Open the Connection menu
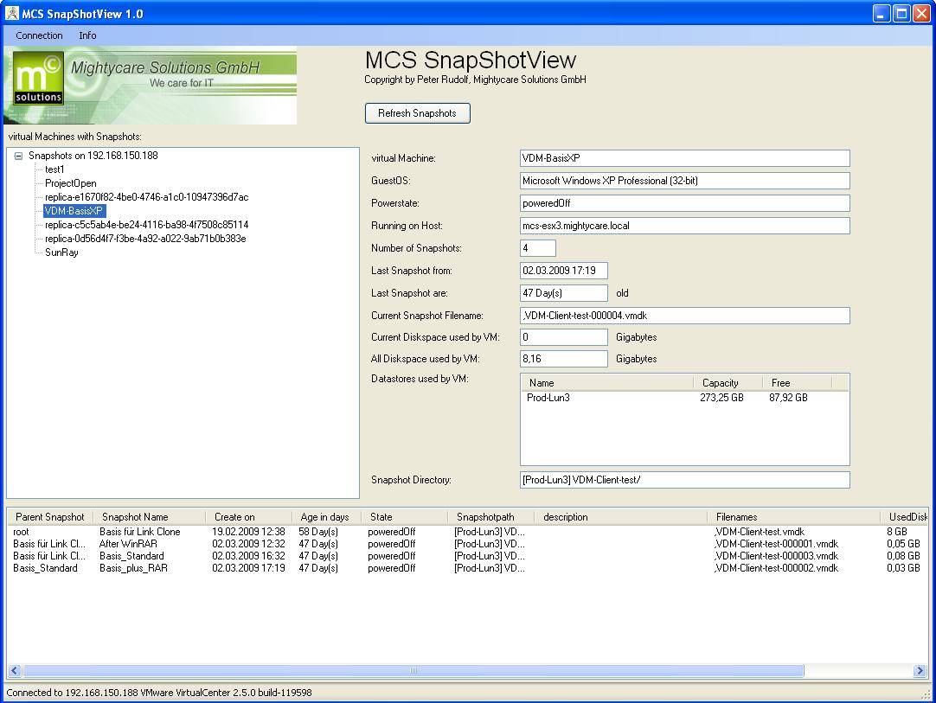Image resolution: width=936 pixels, height=703 pixels. 40,35
